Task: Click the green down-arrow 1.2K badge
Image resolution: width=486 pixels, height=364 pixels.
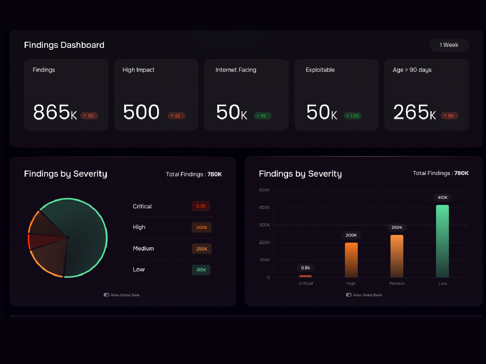Action: point(353,116)
